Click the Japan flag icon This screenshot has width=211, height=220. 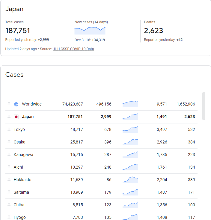16,117
